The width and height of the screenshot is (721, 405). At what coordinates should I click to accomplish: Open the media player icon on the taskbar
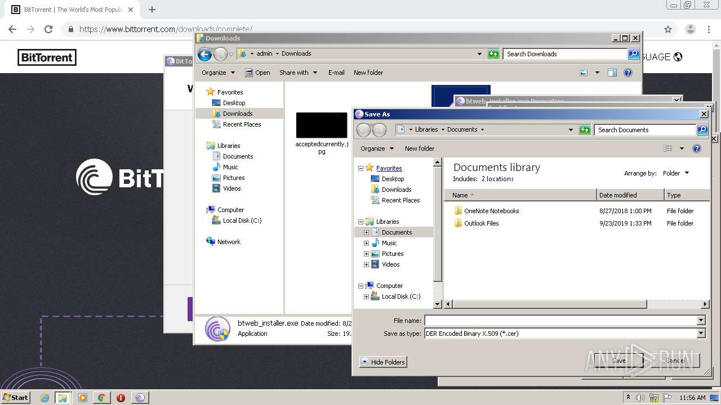click(83, 398)
